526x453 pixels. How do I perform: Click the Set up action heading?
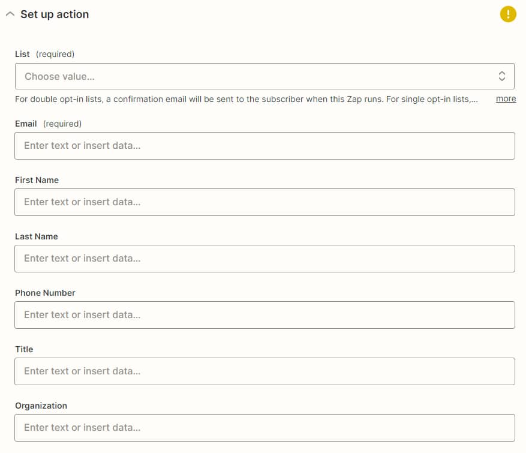click(x=55, y=14)
